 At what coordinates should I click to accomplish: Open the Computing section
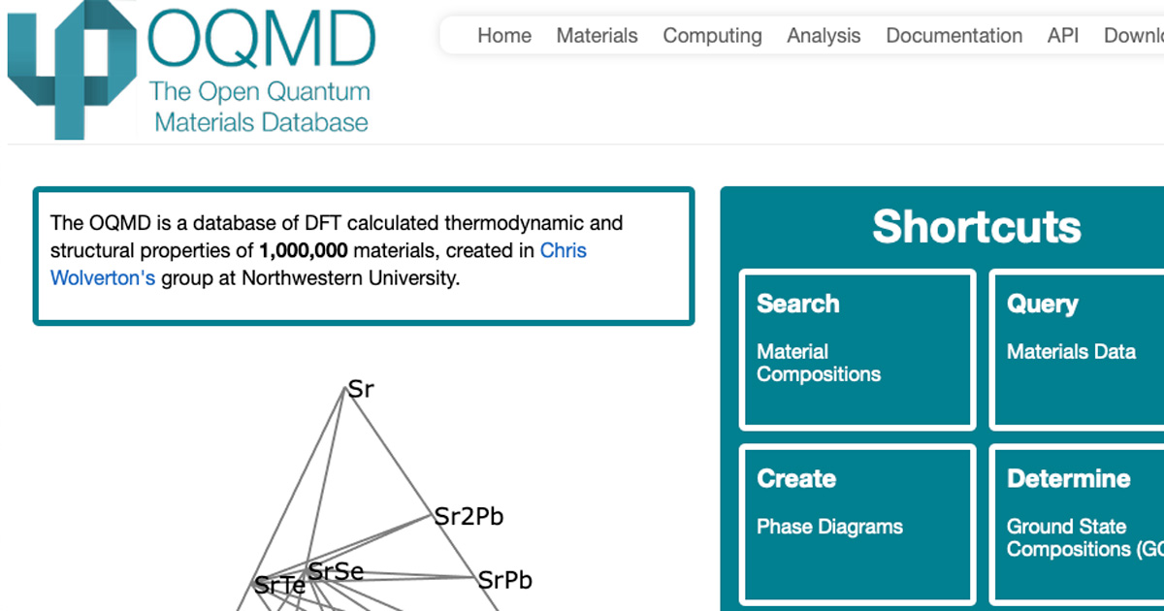[712, 35]
